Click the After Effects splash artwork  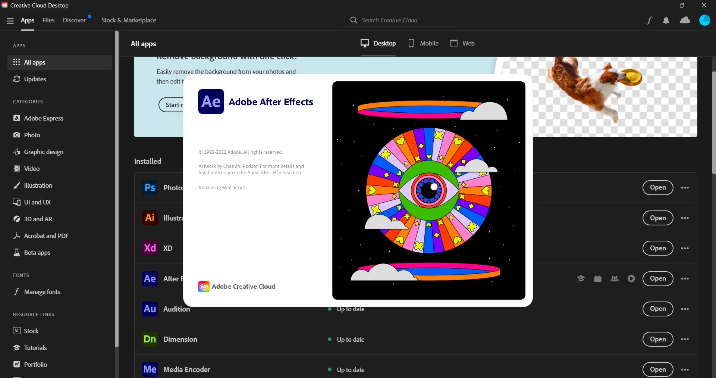(x=429, y=190)
